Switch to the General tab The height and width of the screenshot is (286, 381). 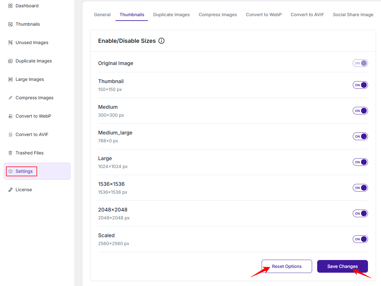[102, 15]
